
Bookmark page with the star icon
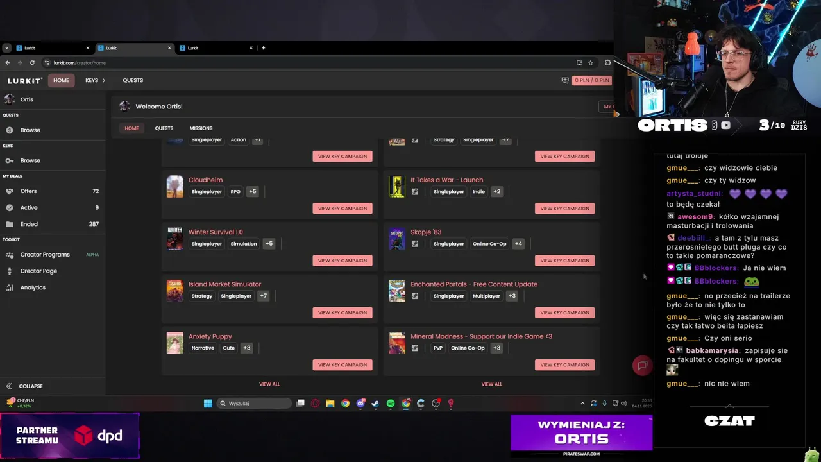(590, 63)
